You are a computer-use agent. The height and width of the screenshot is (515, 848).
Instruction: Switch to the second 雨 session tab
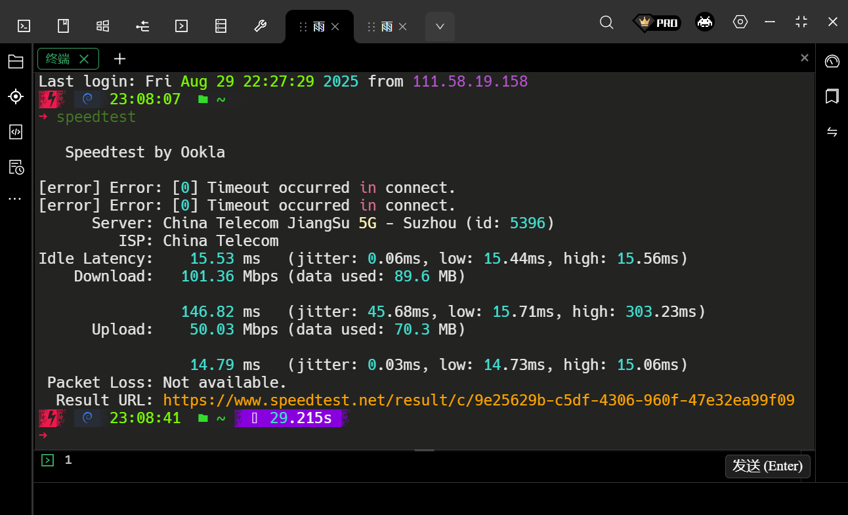point(387,26)
